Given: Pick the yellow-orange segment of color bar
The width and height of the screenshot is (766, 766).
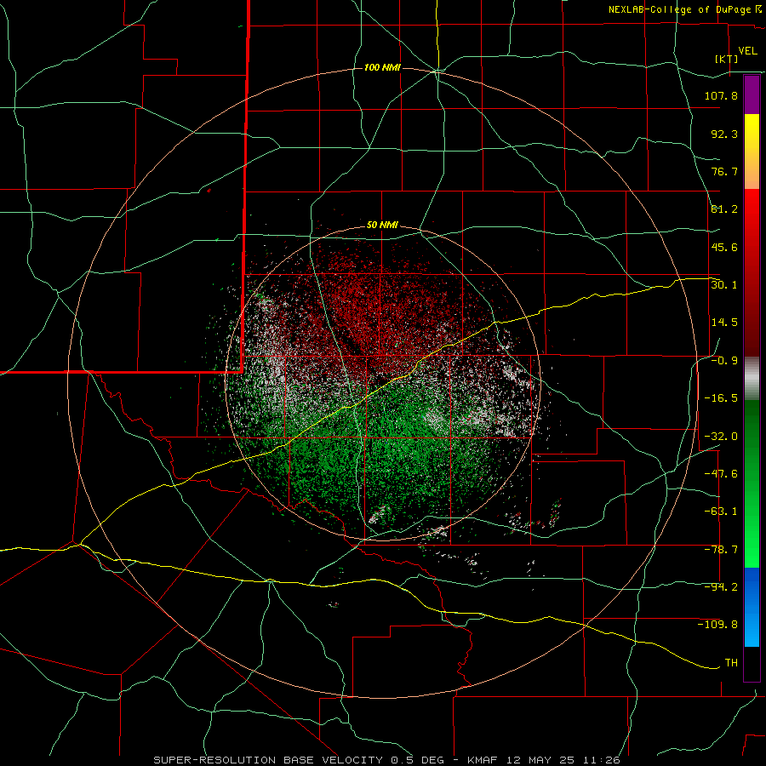Looking at the screenshot, I should (x=752, y=151).
